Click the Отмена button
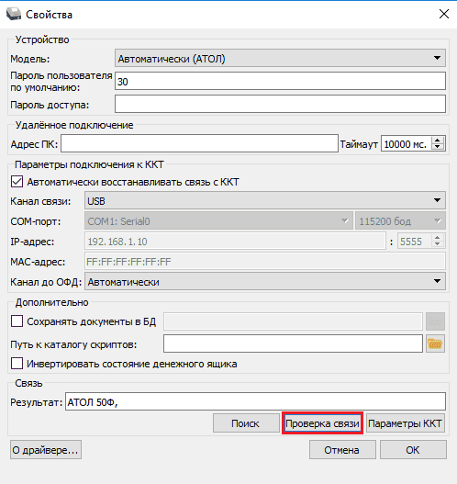 tap(342, 450)
